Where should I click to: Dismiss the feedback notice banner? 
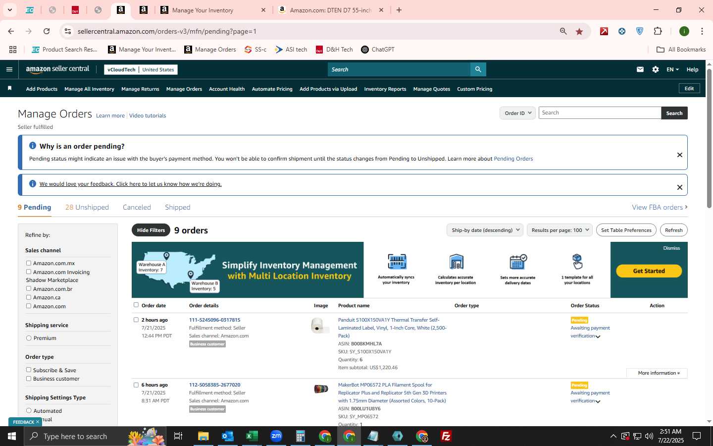(x=680, y=187)
